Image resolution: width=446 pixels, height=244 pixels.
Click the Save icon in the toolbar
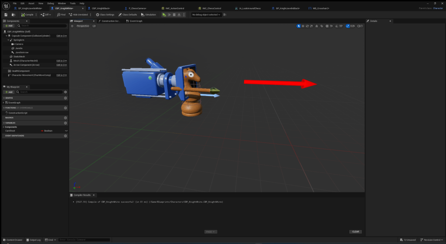tap(6, 14)
